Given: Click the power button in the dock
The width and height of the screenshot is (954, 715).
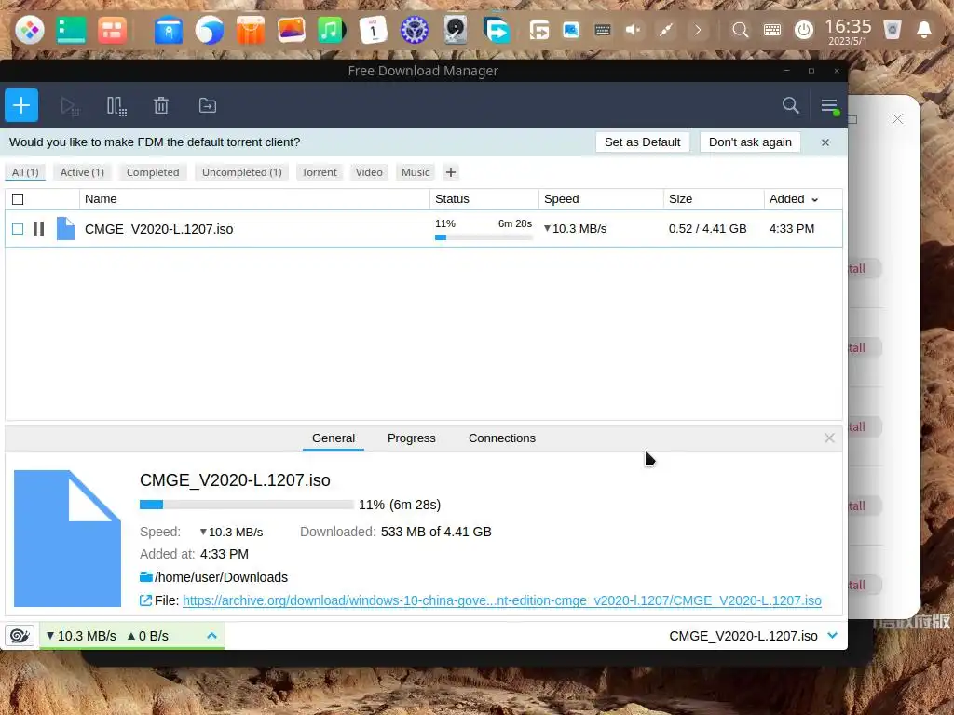Looking at the screenshot, I should click(804, 30).
